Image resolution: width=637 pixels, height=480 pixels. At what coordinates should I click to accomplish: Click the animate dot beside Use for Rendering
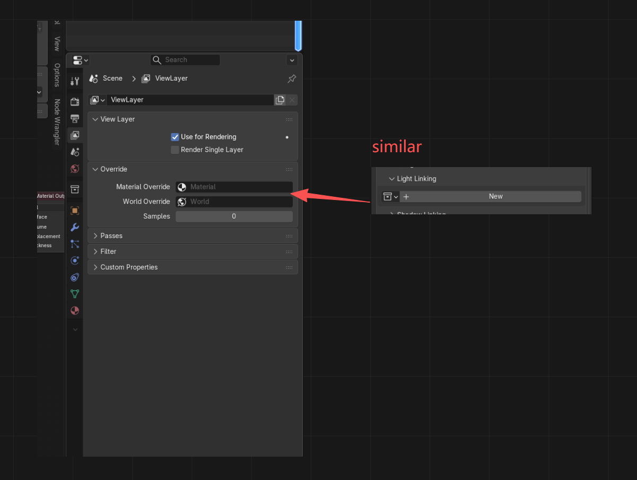coord(287,137)
